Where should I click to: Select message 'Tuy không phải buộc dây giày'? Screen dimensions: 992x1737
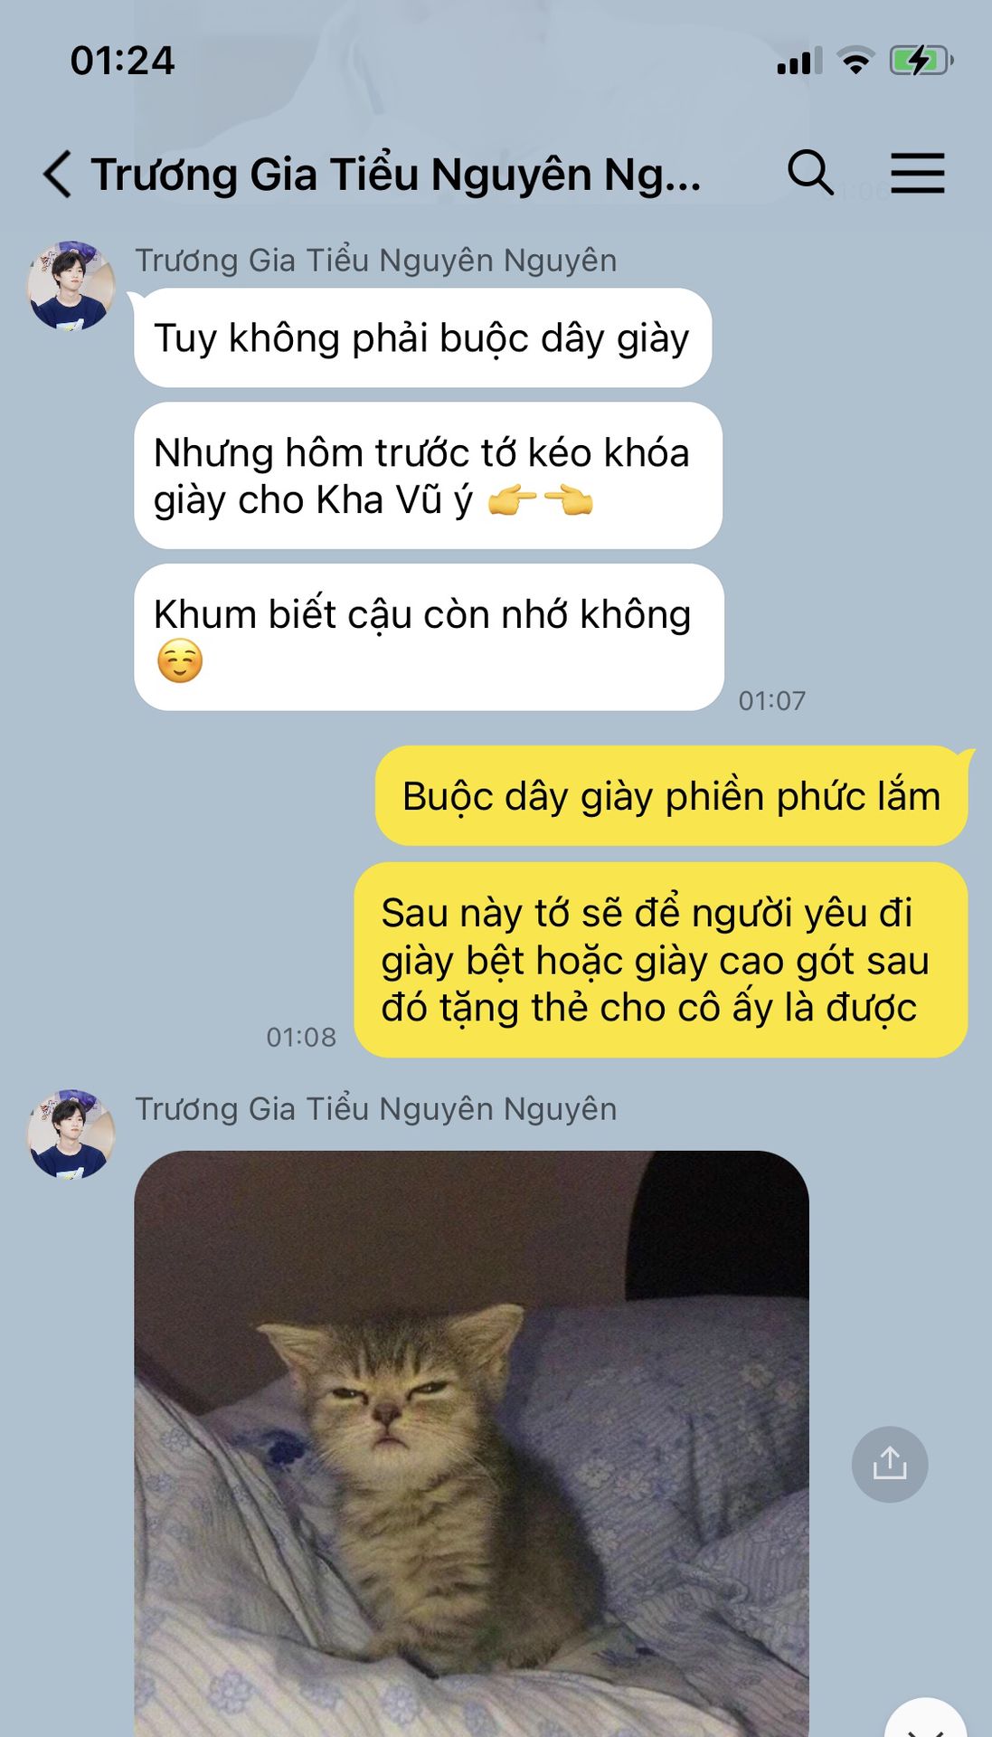[422, 338]
